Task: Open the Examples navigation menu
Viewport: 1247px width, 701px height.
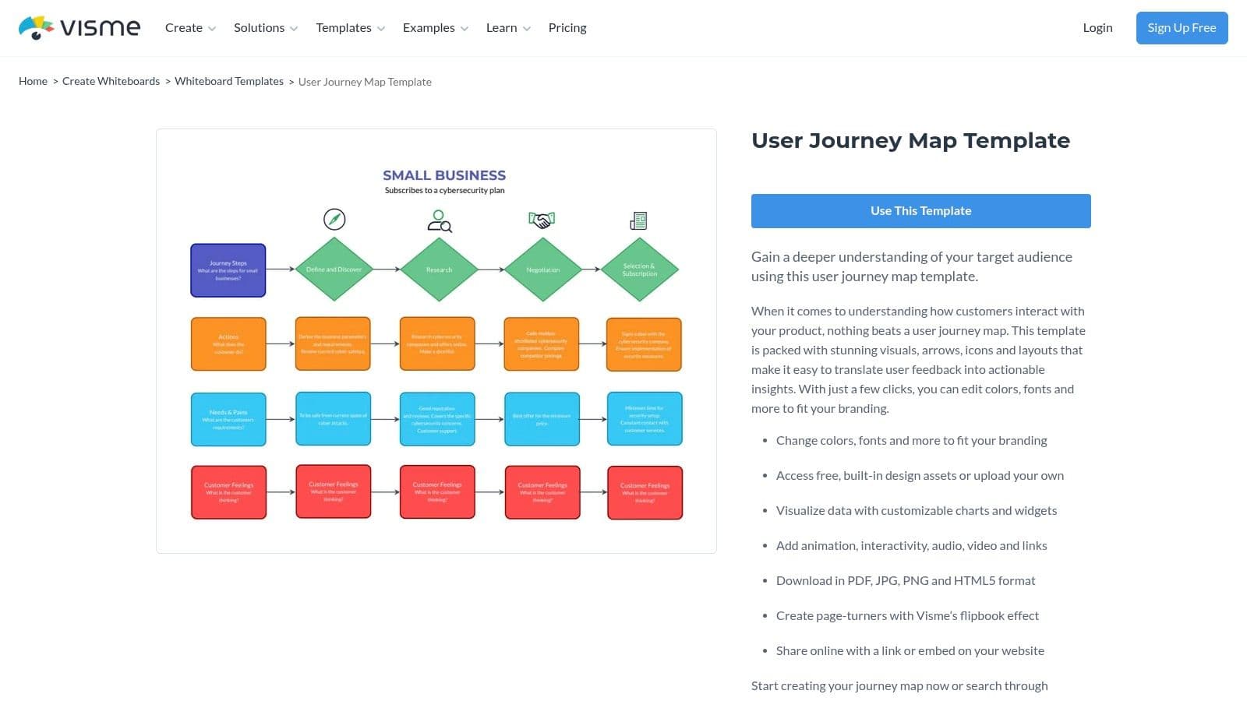Action: click(435, 28)
